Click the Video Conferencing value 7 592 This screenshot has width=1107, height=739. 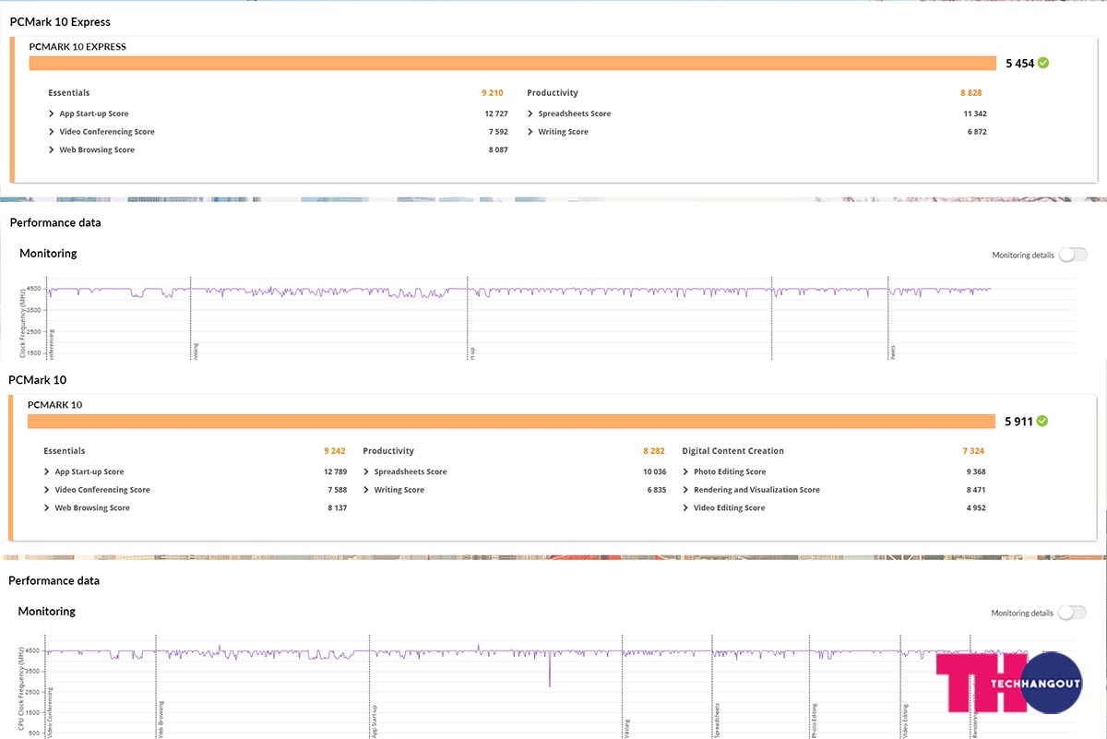click(x=498, y=132)
